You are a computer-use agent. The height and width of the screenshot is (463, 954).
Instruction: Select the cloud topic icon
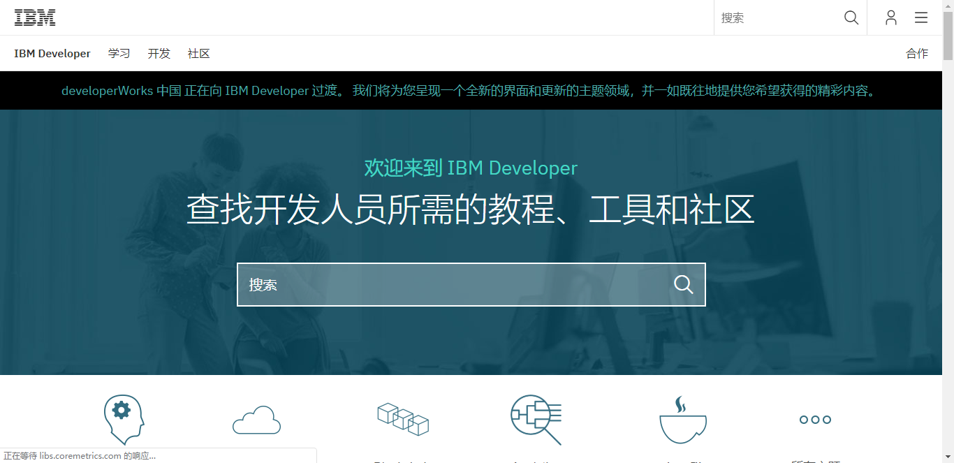tap(256, 420)
